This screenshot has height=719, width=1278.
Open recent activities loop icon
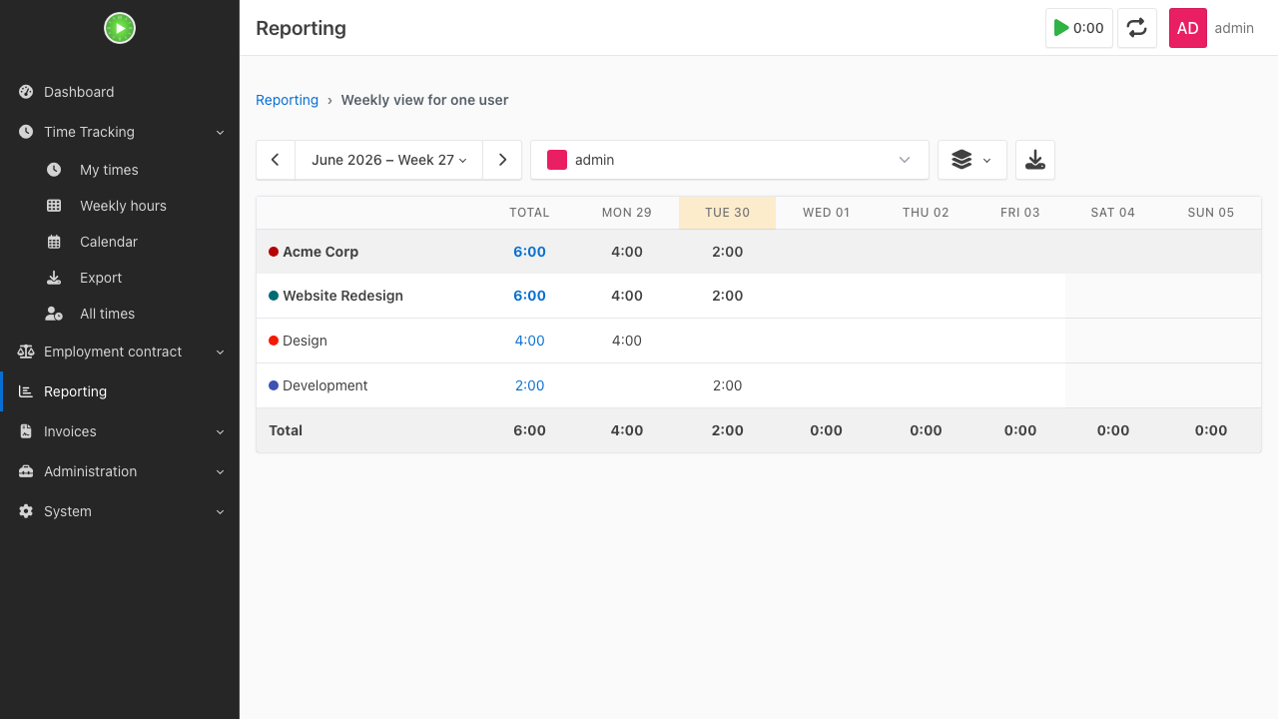[1137, 28]
